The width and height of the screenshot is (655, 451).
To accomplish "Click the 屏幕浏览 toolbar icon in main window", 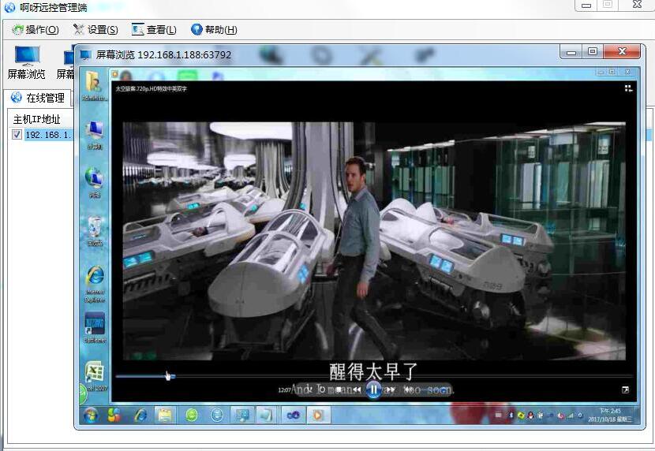I will click(27, 62).
